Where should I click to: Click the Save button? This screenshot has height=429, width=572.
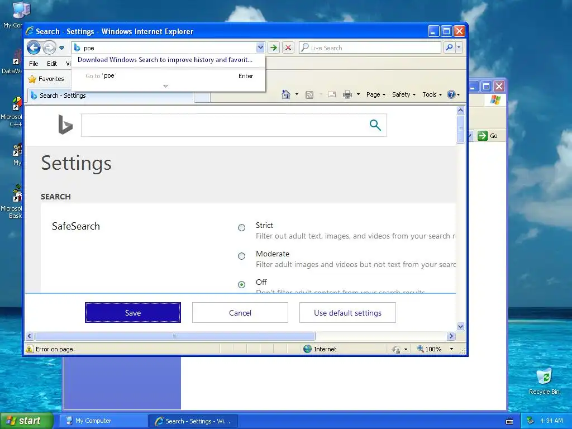click(133, 313)
